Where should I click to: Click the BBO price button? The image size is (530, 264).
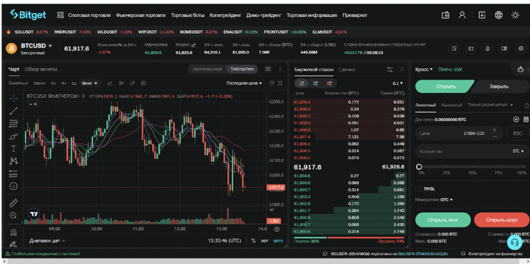(518, 133)
